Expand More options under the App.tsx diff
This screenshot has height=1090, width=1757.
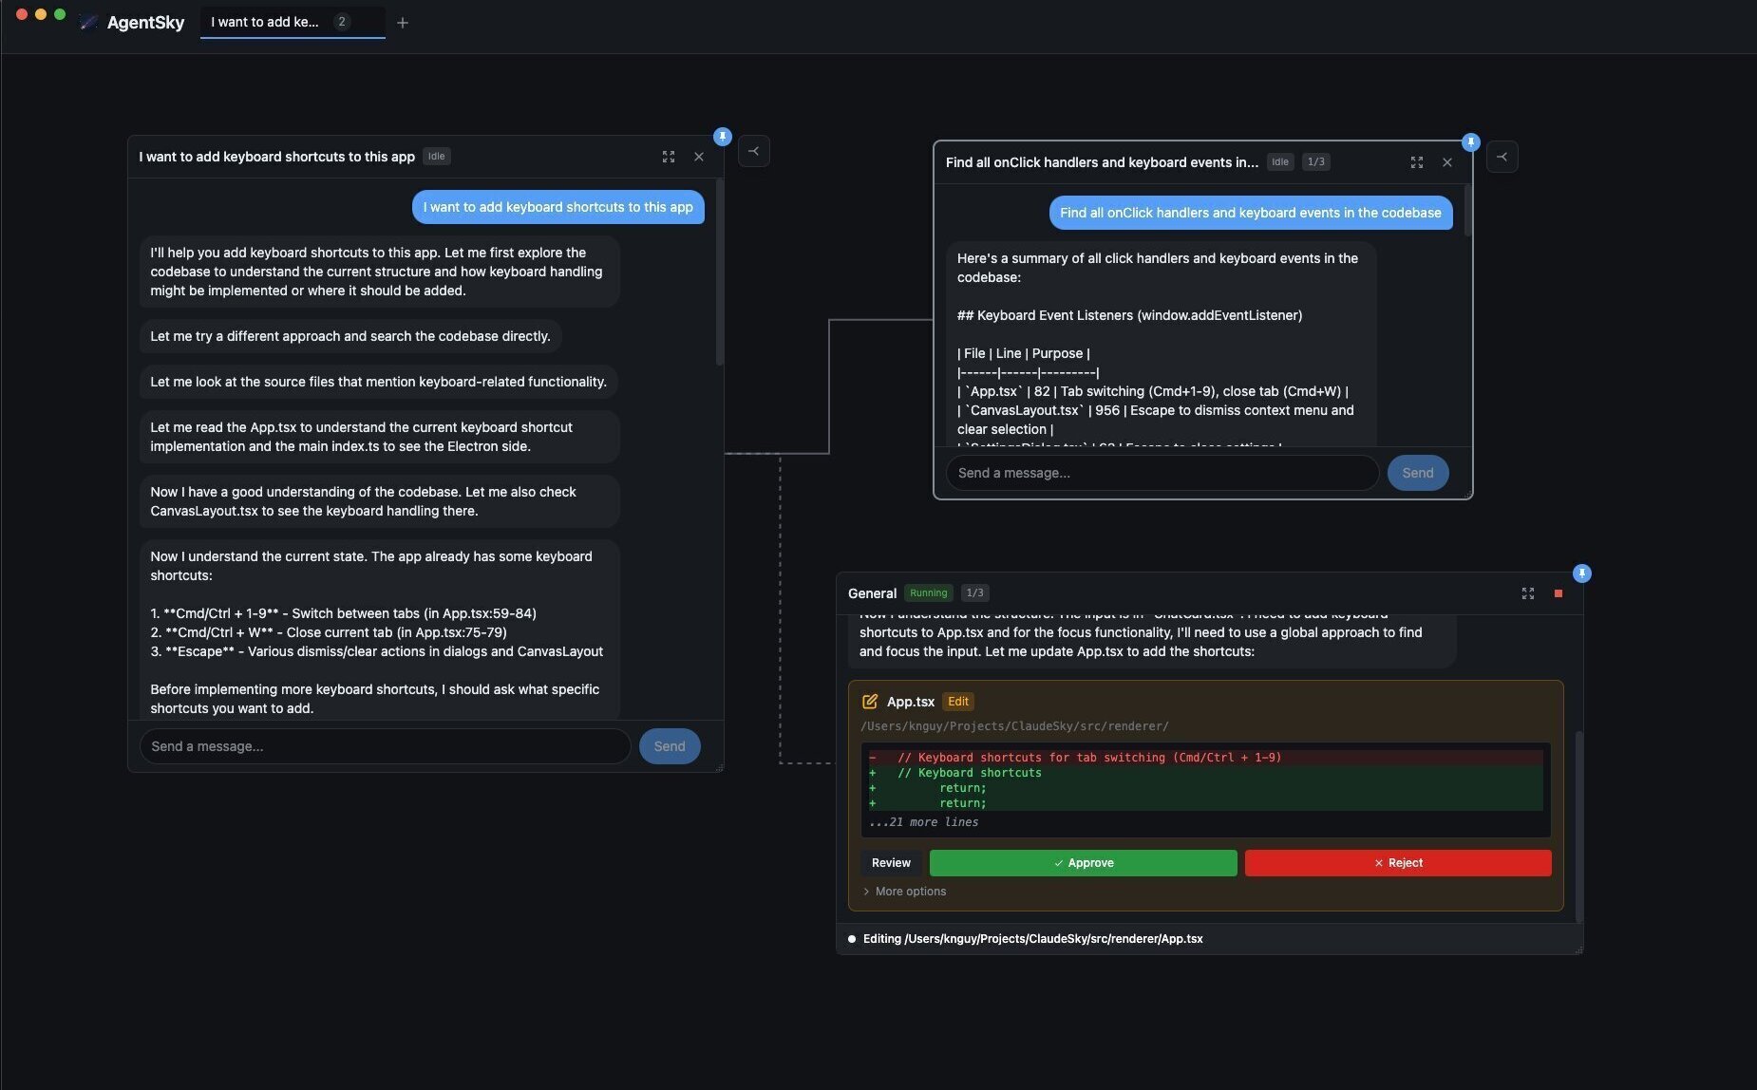(904, 891)
